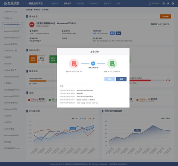Viewport: 178px width, 166px height.
Task: Click the red primary server icon in dialog
Action: click(74, 63)
